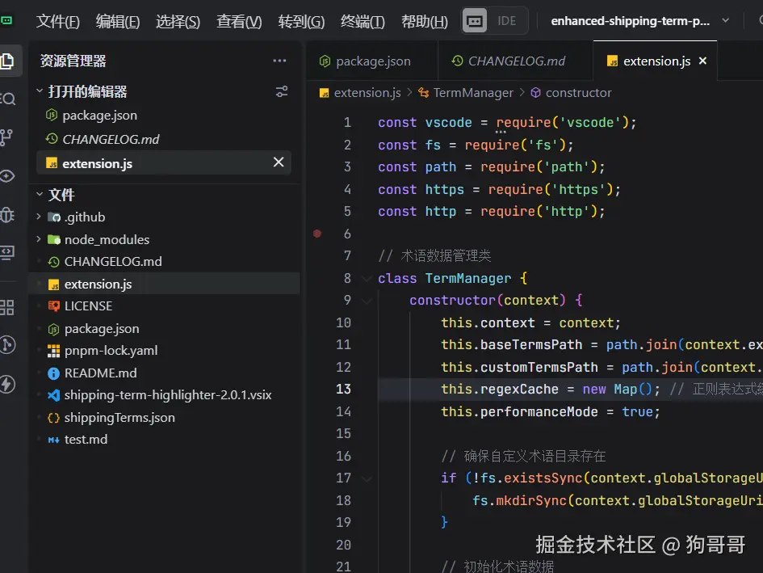Screen dimensions: 763x573
Task: Click TermManager in the breadcrumb path
Action: point(472,93)
